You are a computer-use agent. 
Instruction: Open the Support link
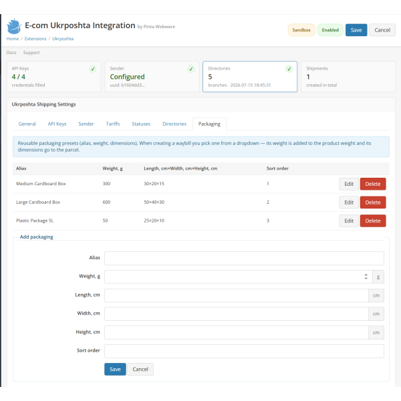tap(31, 52)
